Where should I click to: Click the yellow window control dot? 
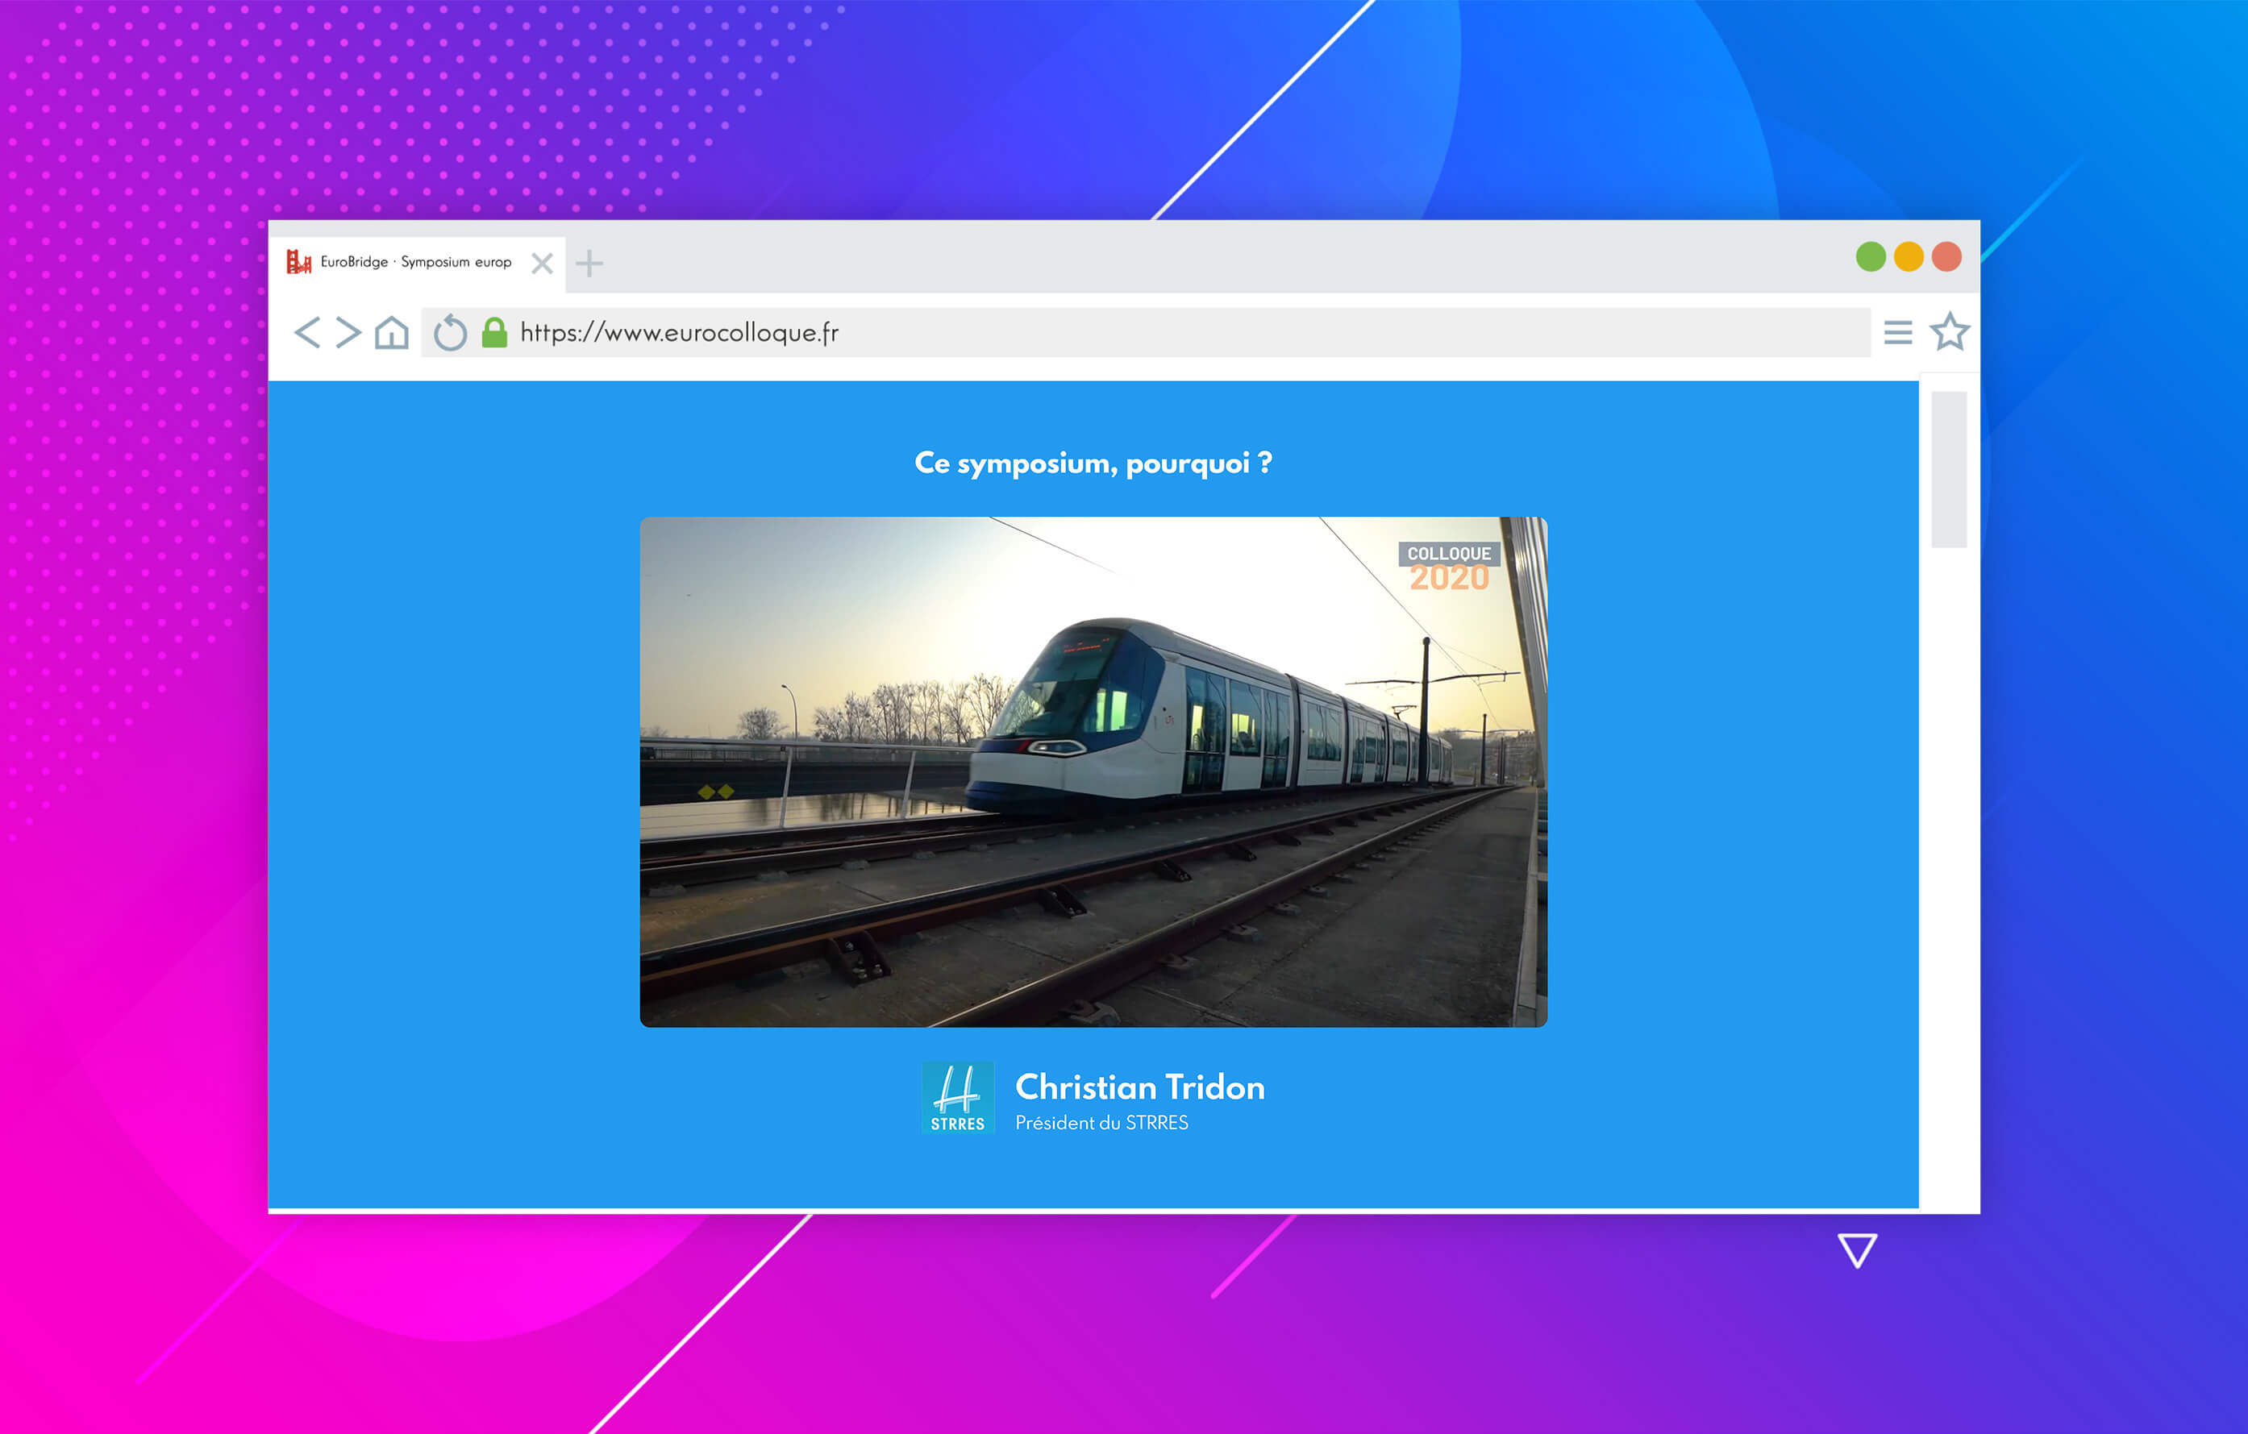pos(1909,256)
